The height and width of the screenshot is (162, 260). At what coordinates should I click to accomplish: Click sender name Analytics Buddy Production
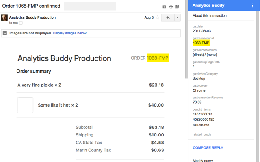(32, 18)
